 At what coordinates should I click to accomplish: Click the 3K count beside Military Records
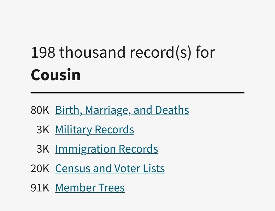(43, 130)
